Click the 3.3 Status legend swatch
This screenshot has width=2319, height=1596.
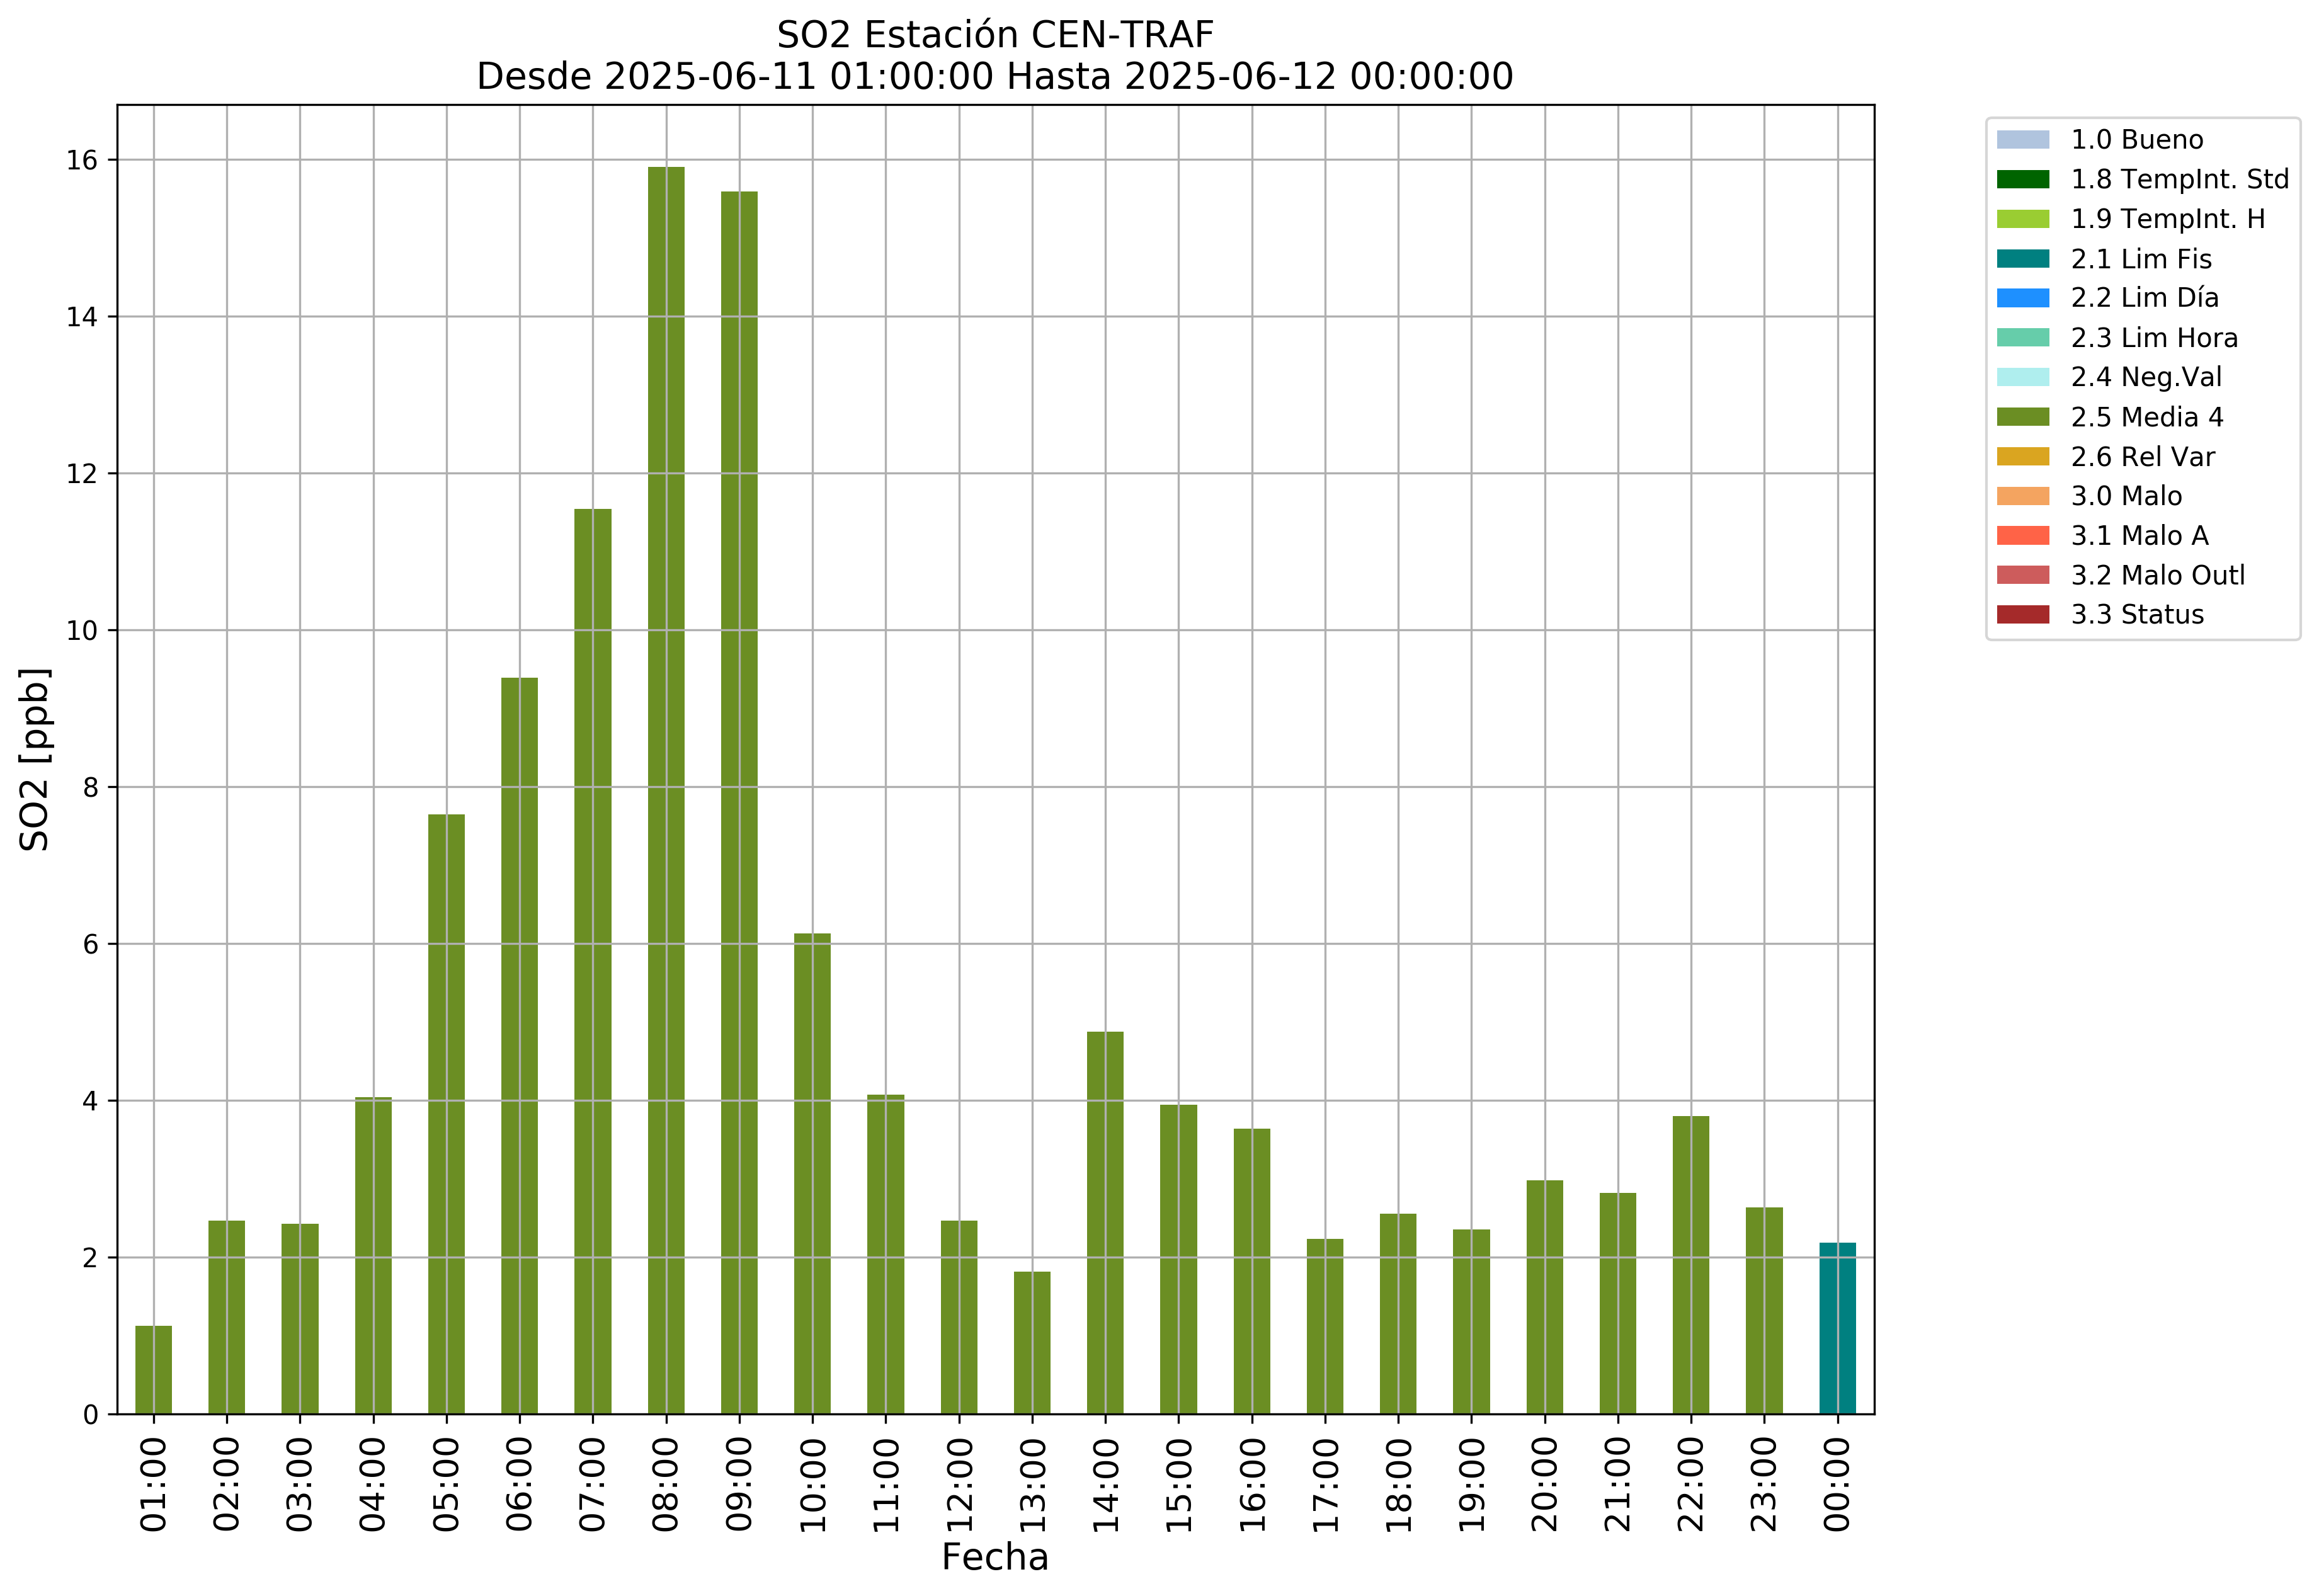tap(2022, 615)
